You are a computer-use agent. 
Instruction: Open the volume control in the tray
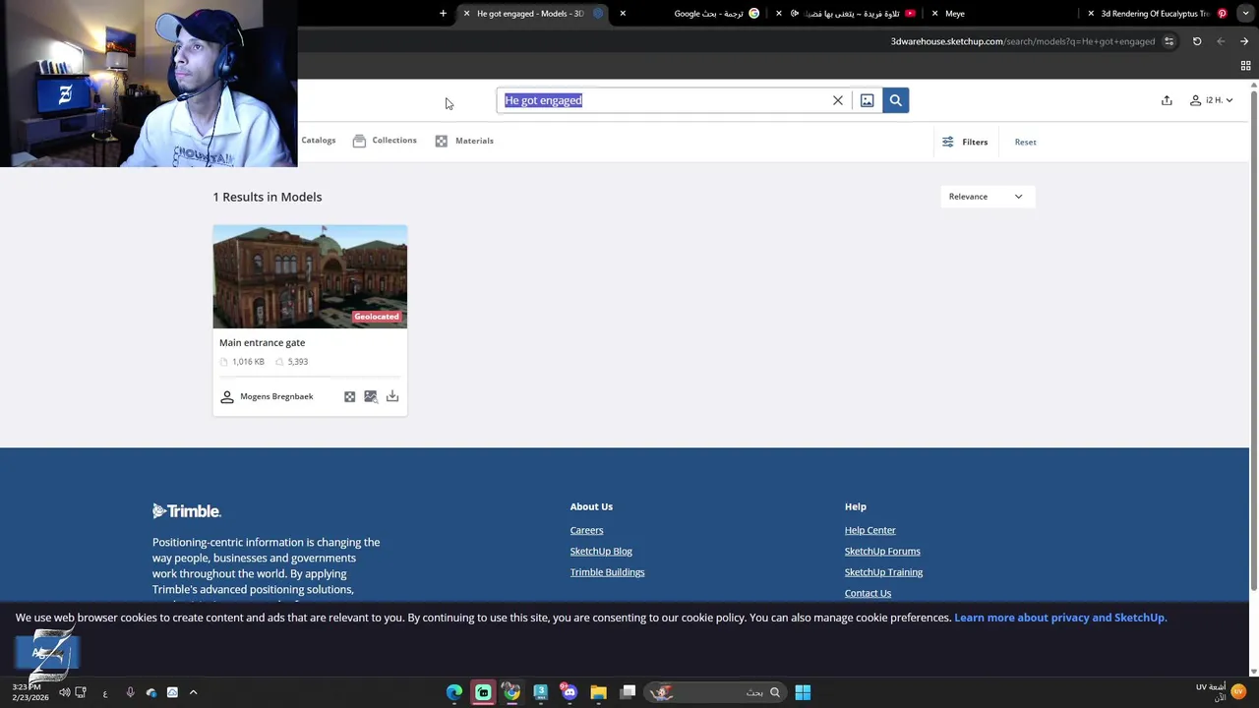coord(64,692)
